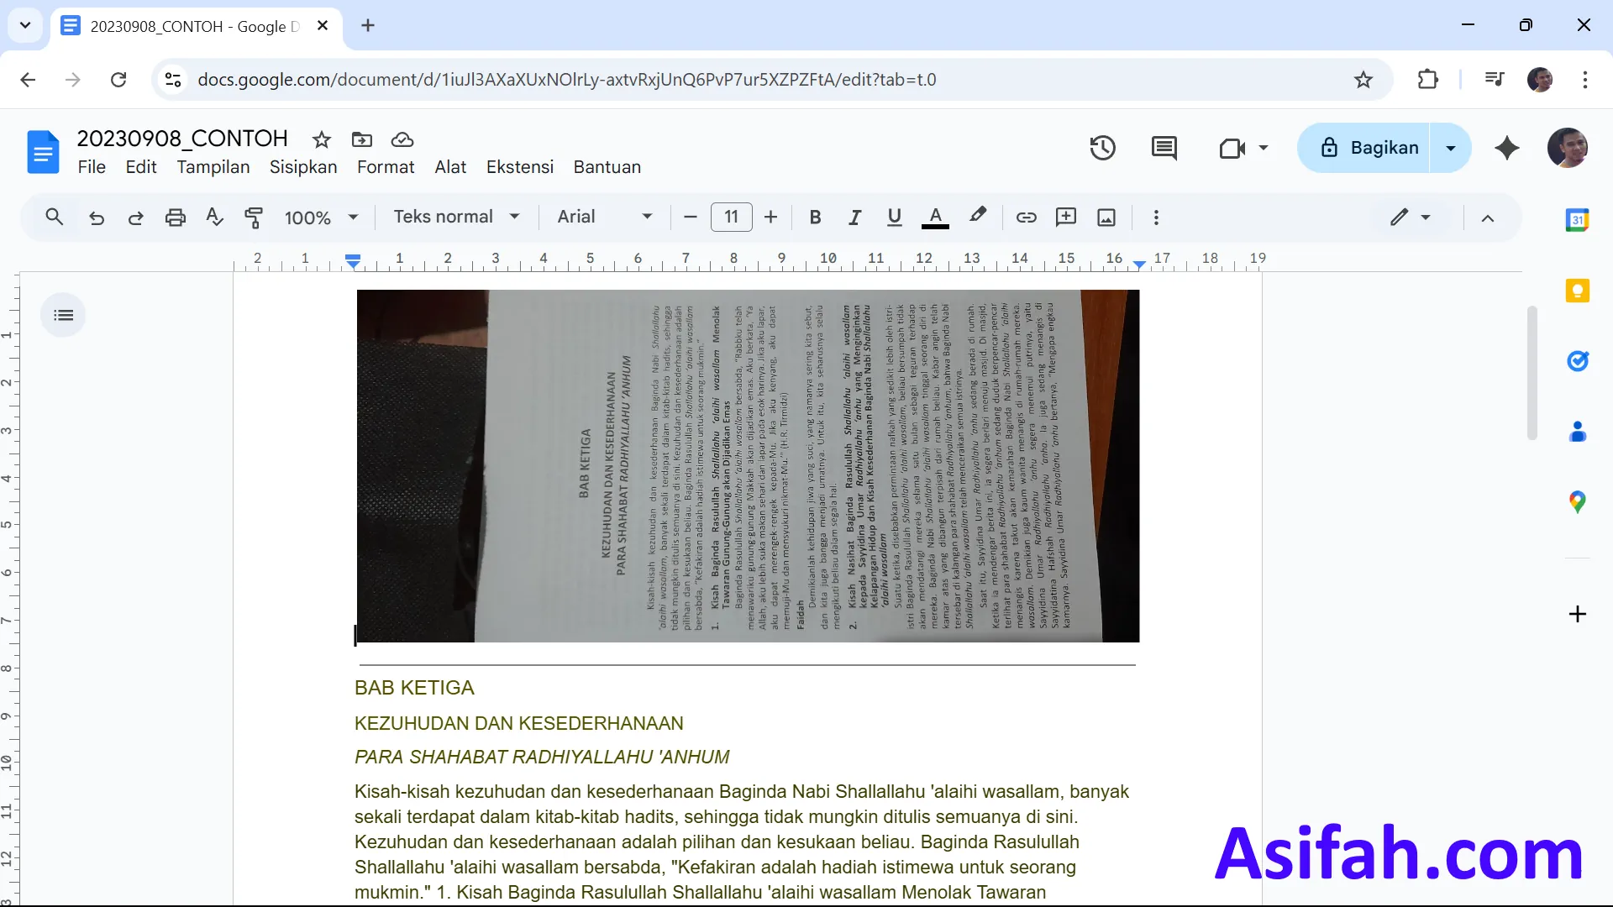
Task: Open the search menus magnifier icon
Action: (55, 218)
